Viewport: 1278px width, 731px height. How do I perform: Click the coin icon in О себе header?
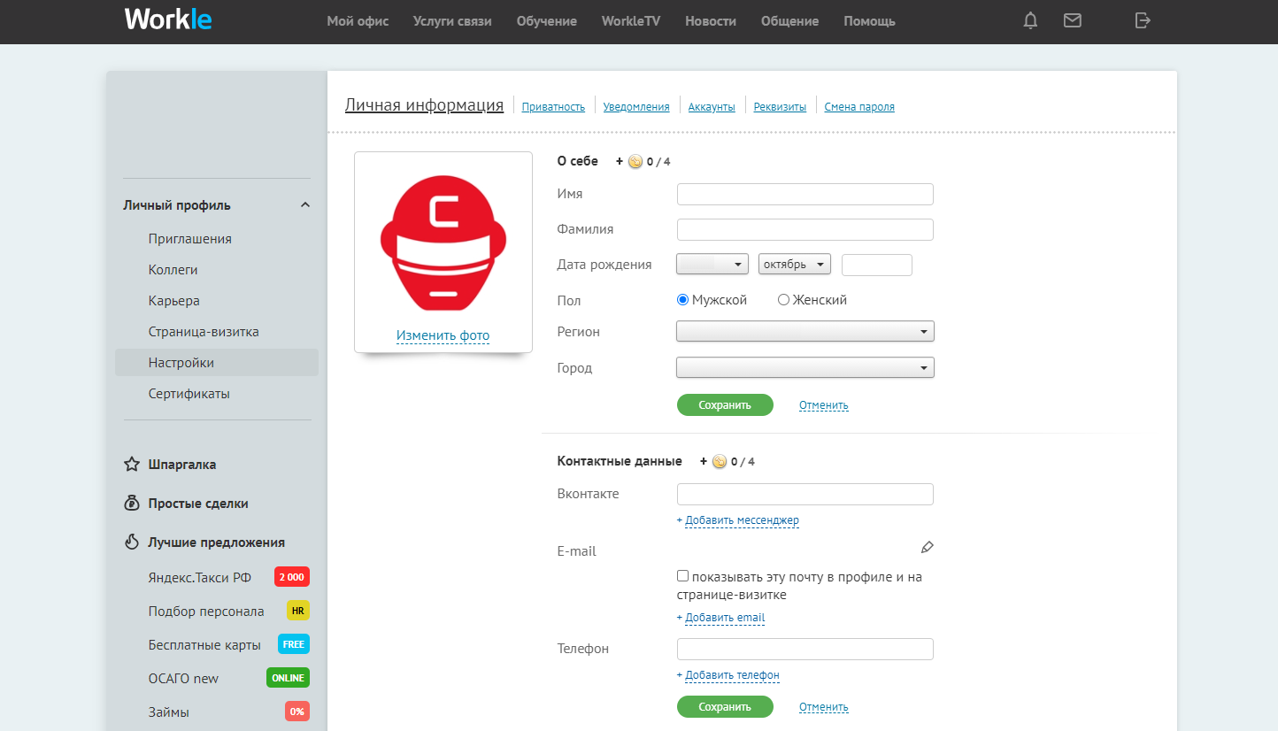635,161
